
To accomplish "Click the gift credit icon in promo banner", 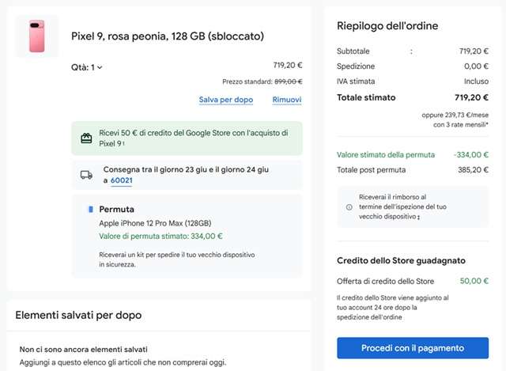I will click(x=87, y=138).
